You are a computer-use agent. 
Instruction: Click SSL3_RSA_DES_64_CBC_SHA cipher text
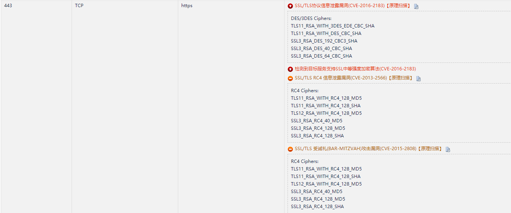pos(321,56)
